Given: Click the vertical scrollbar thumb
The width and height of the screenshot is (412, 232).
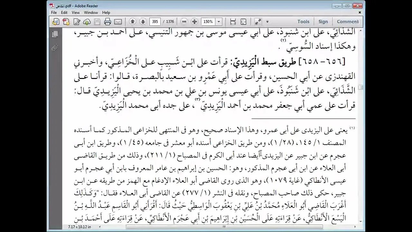Looking at the screenshot, I should (360, 87).
